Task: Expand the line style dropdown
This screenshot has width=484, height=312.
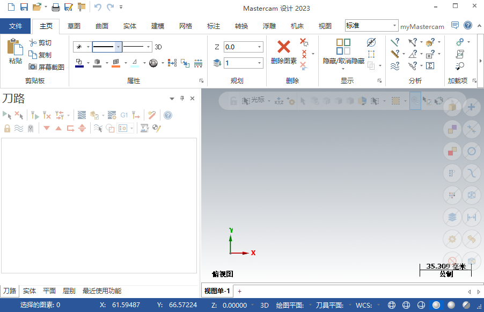Action: (x=118, y=47)
